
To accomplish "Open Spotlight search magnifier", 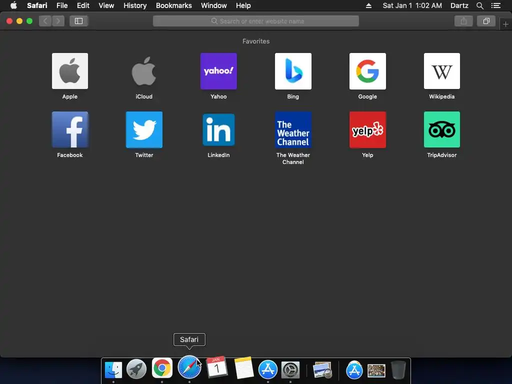I will (479, 5).
